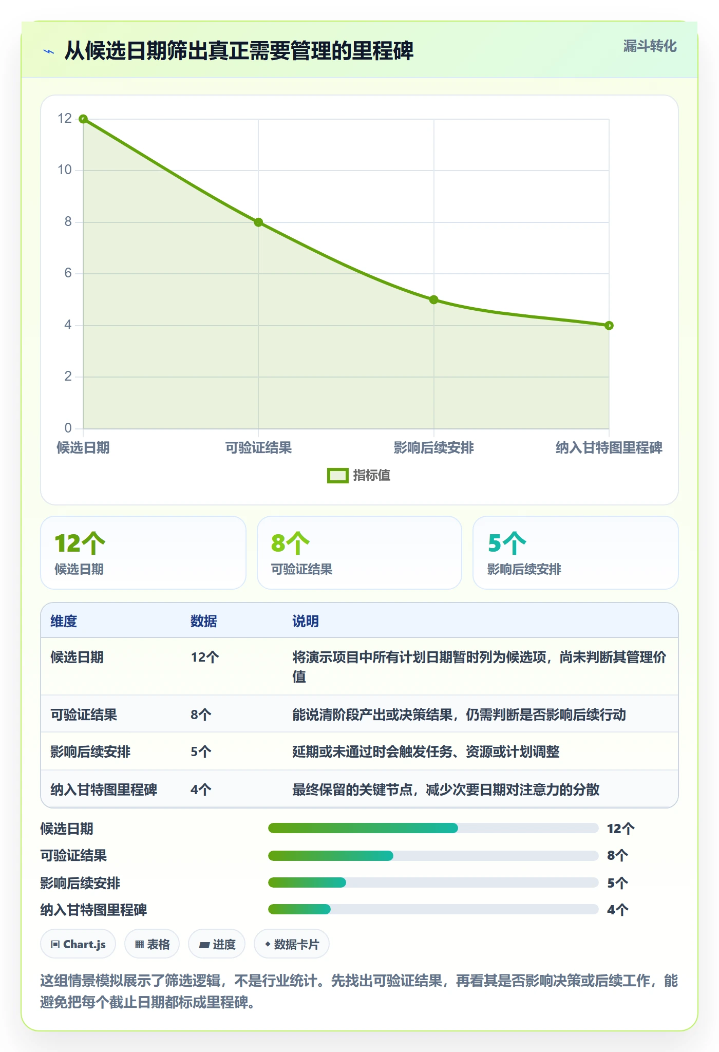The image size is (719, 1052).
Task: Select the Chart.js chip
Action: click(x=78, y=944)
